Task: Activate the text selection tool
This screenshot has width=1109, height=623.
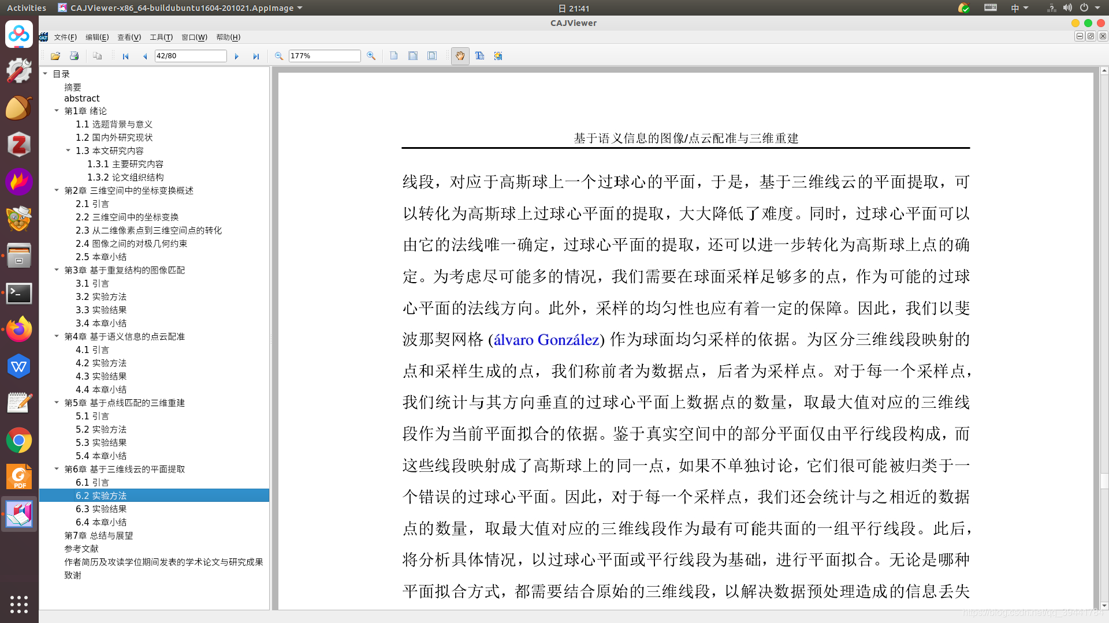Action: pyautogui.click(x=479, y=56)
